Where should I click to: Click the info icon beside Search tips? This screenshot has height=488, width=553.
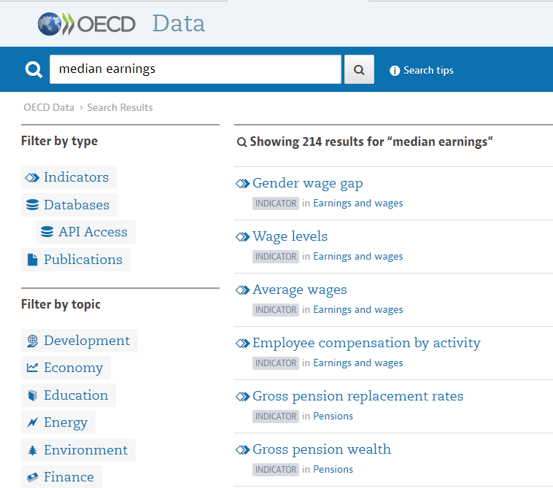pyautogui.click(x=395, y=71)
